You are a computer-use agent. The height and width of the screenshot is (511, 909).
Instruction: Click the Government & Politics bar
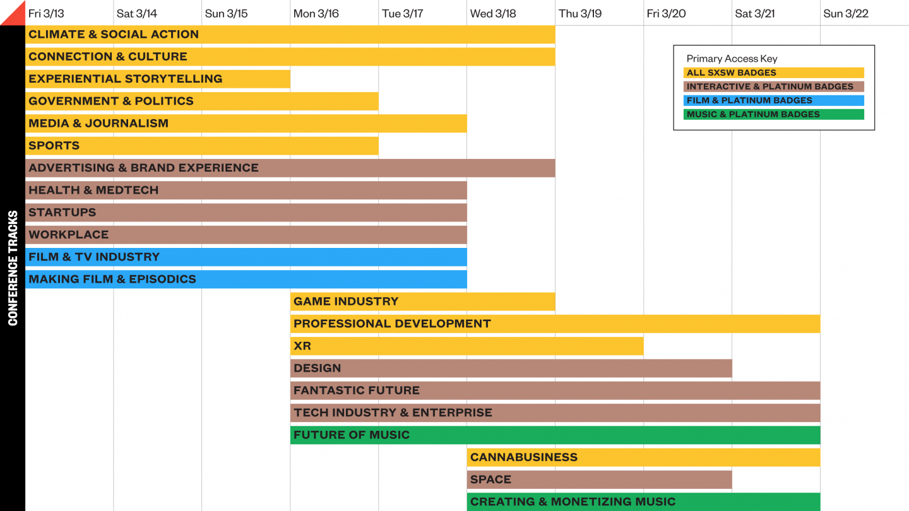pos(202,101)
